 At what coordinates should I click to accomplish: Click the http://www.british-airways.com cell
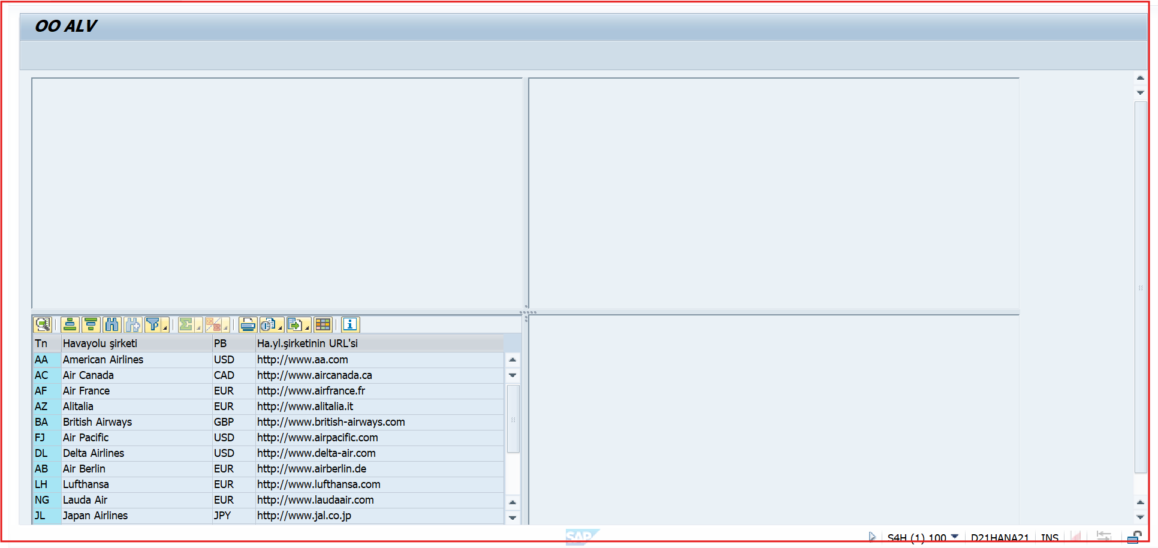(x=379, y=422)
